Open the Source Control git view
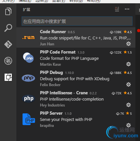Screen dimensions: 140x141 pos(8,44)
